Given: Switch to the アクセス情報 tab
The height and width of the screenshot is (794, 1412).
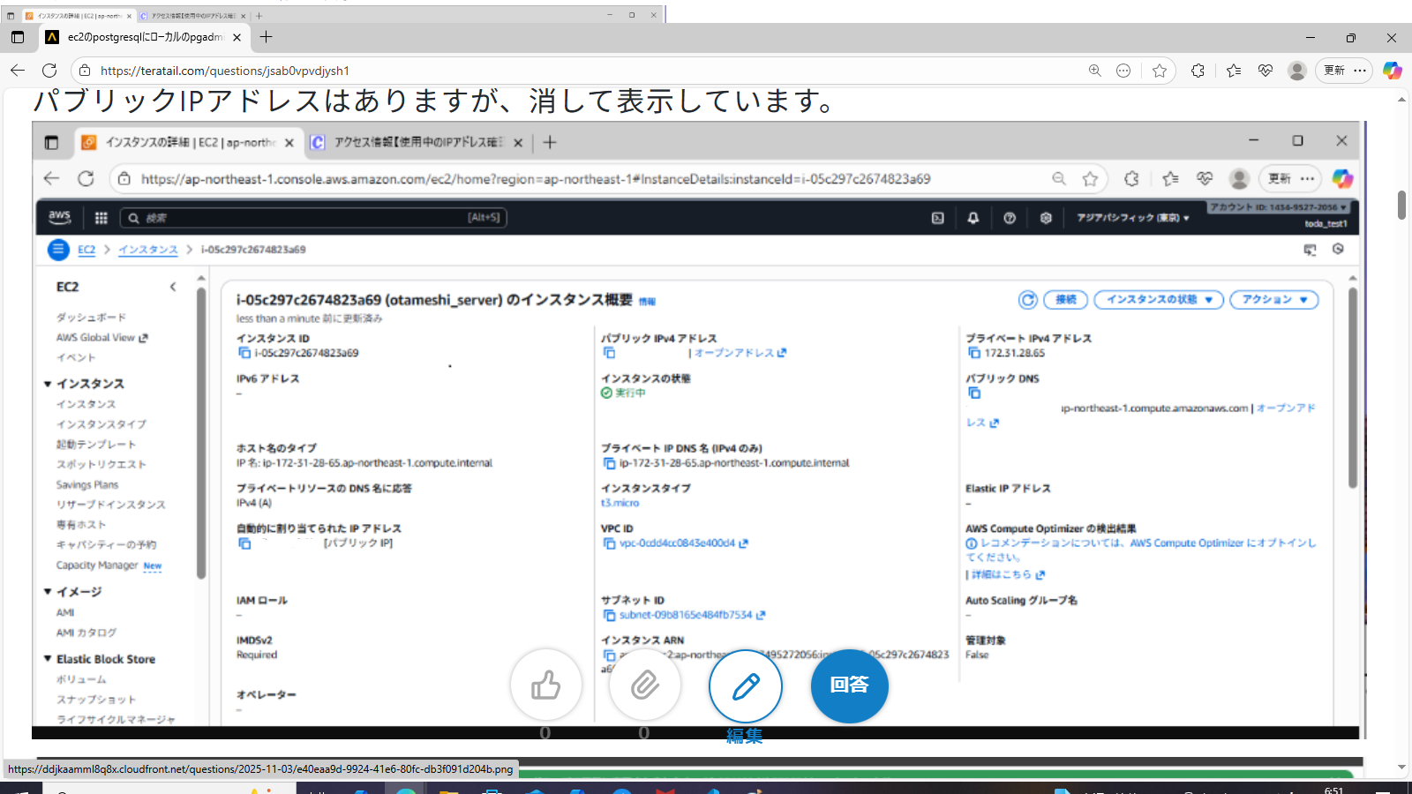Looking at the screenshot, I should click(x=417, y=142).
